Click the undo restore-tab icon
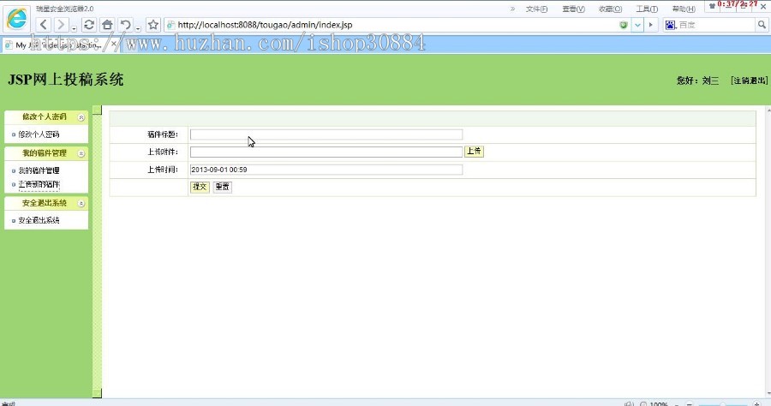Screen dimensions: 771x406 click(126, 25)
